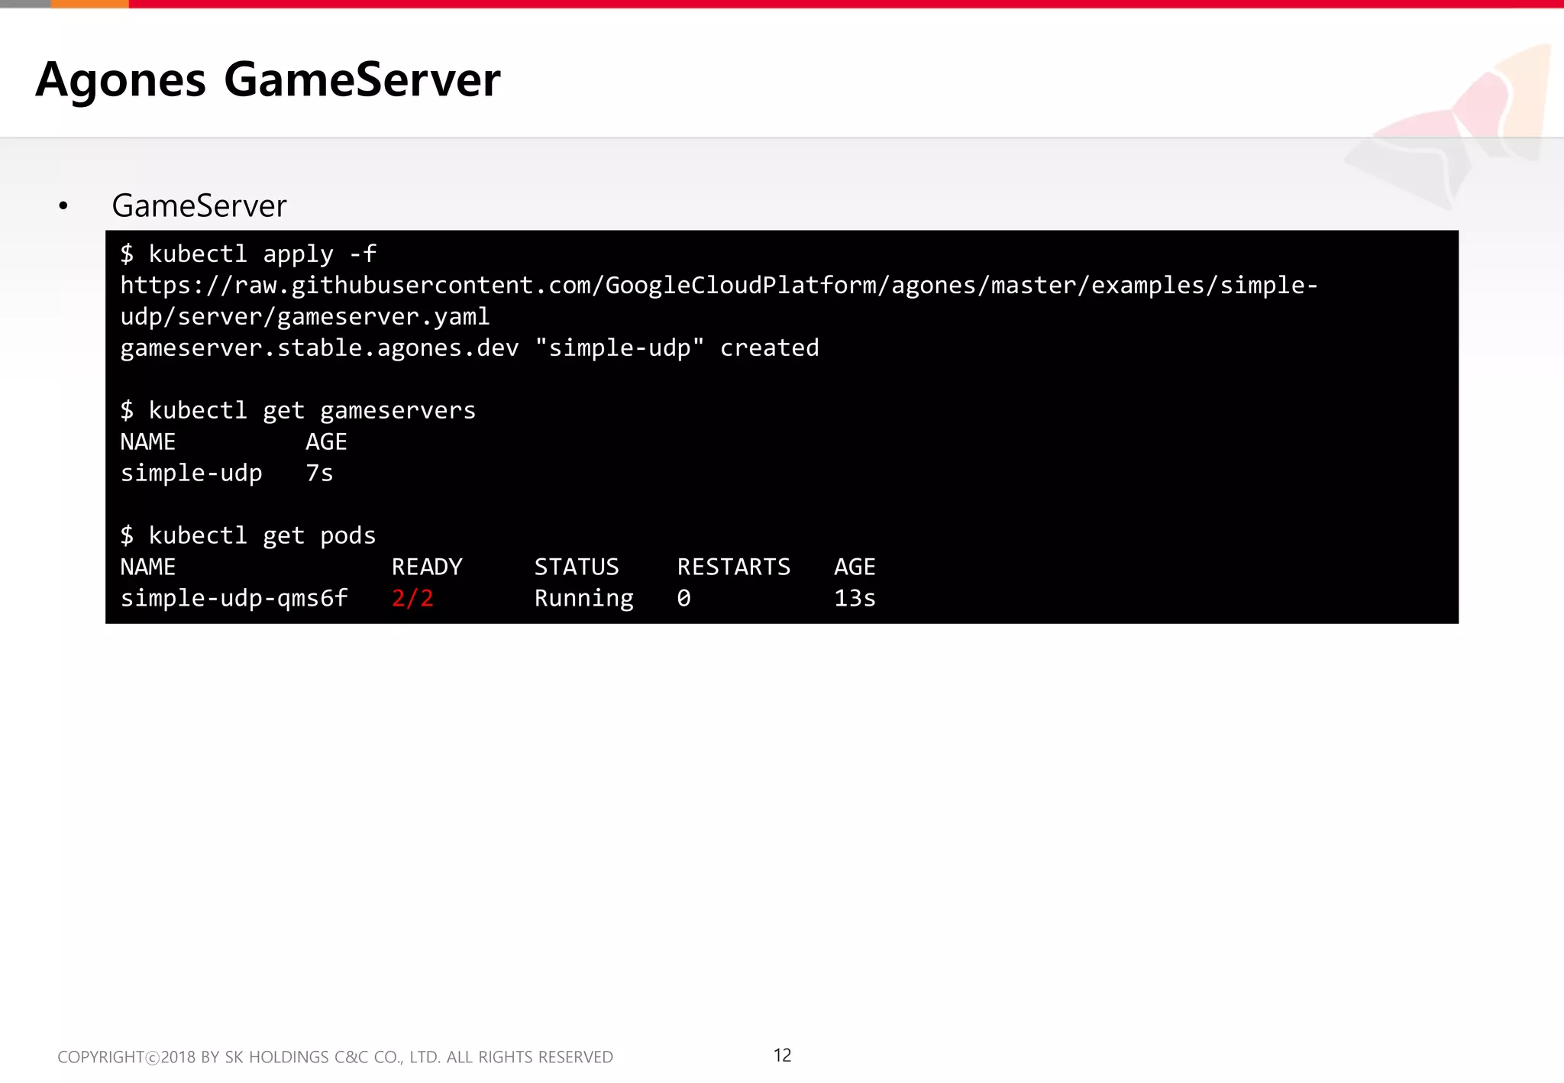Click the Agones GameServer slide title

click(267, 79)
